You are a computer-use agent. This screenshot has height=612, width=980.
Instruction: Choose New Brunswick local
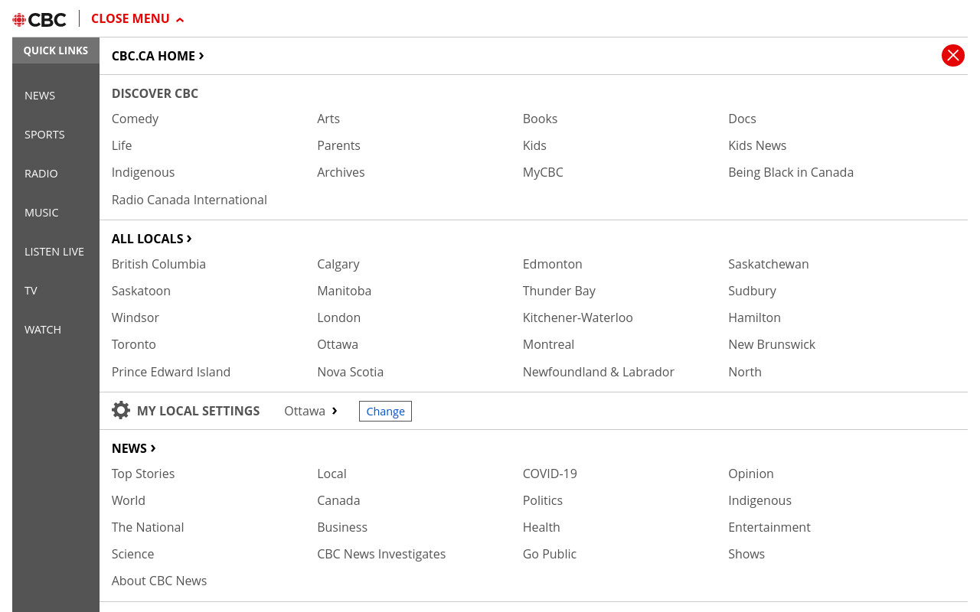[772, 344]
